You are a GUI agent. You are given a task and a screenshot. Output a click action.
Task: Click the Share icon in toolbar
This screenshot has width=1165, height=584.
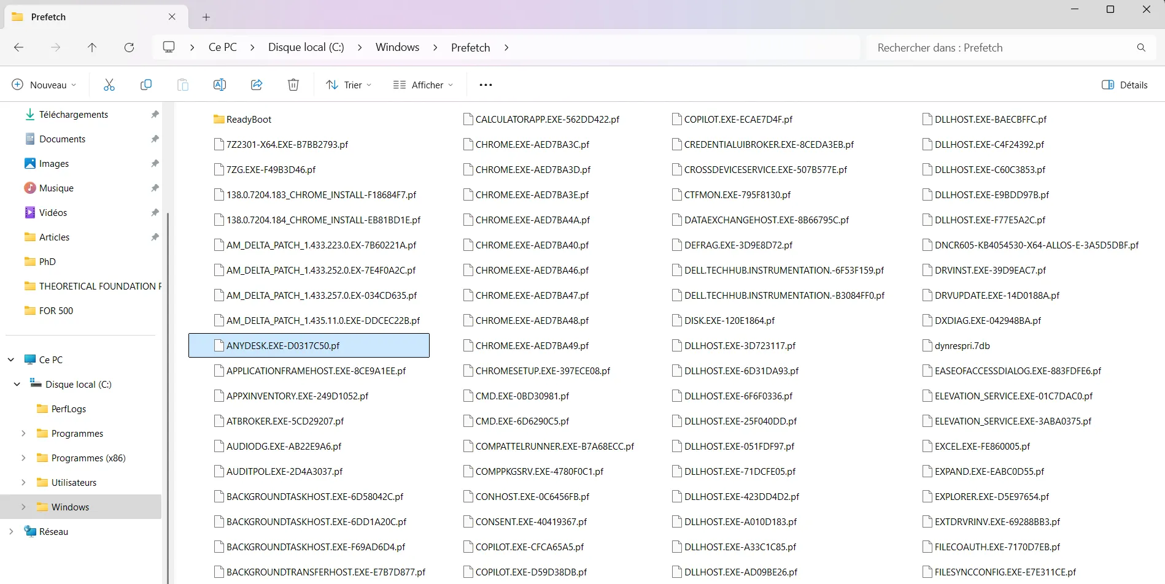point(257,85)
